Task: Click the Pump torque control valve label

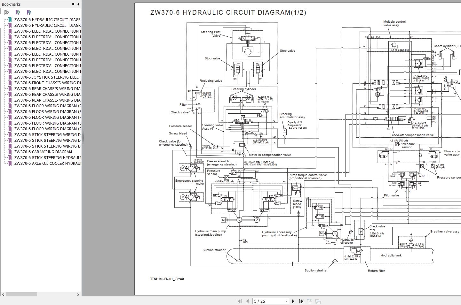Action: (307, 177)
